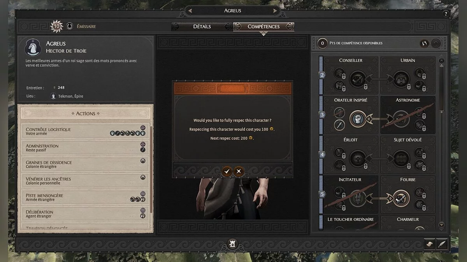
Task: Click the eye skill icon in Érudit
Action: pos(339,165)
